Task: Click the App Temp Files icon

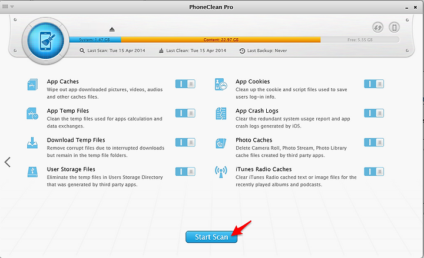Action: pyautogui.click(x=32, y=113)
